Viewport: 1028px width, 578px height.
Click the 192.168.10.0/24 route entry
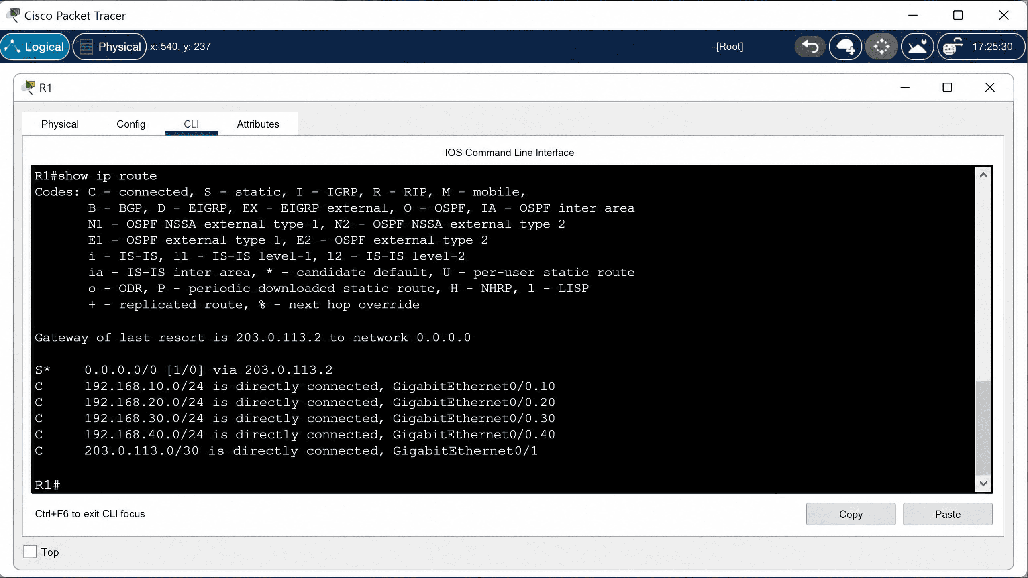point(295,386)
